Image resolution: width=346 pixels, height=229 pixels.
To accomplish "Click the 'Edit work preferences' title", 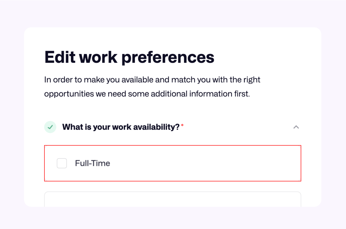I will point(129,57).
